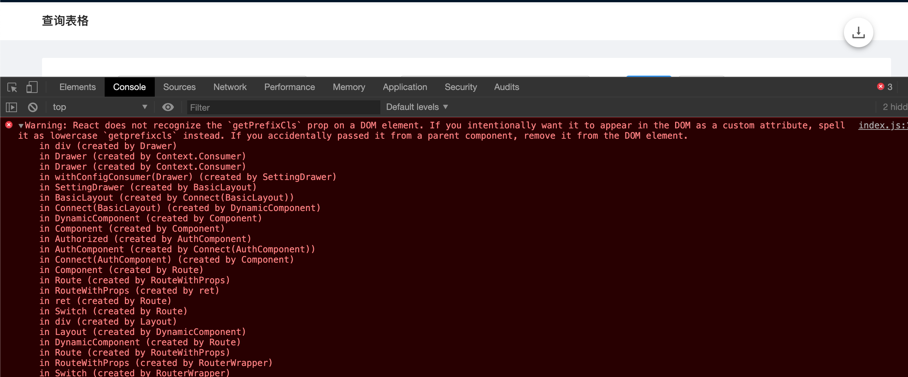Click the line 'in RouteWithProps (created by ret)'
This screenshot has height=377, width=908.
(x=129, y=291)
